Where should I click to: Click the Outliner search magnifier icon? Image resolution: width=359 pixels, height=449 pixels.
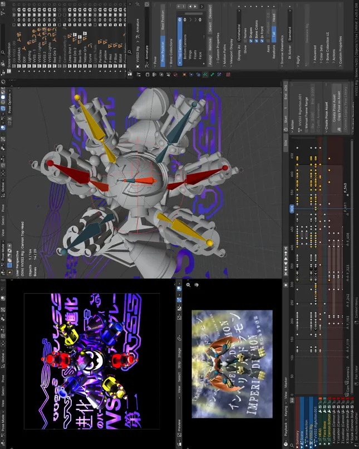tap(3, 52)
